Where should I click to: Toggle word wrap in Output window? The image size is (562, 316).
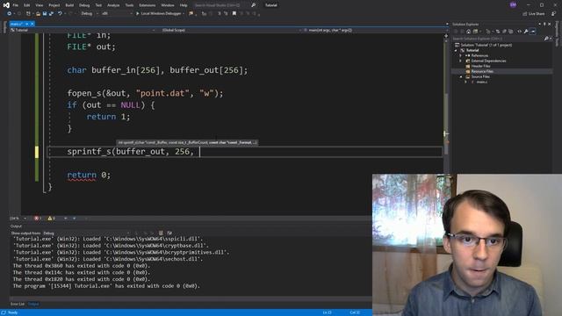169,233
